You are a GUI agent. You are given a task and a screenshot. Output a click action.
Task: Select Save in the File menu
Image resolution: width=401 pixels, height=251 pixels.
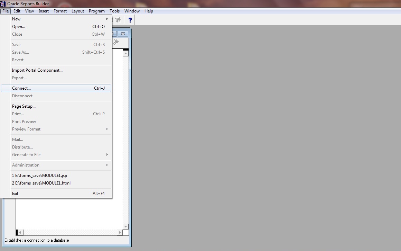tap(56, 45)
